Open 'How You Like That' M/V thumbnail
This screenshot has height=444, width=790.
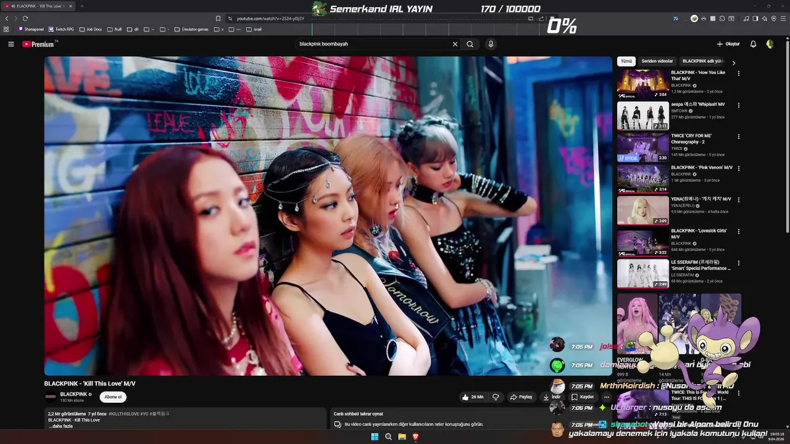click(643, 84)
